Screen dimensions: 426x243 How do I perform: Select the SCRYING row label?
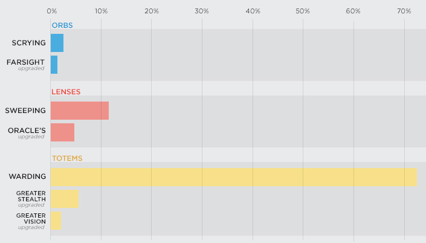(29, 43)
